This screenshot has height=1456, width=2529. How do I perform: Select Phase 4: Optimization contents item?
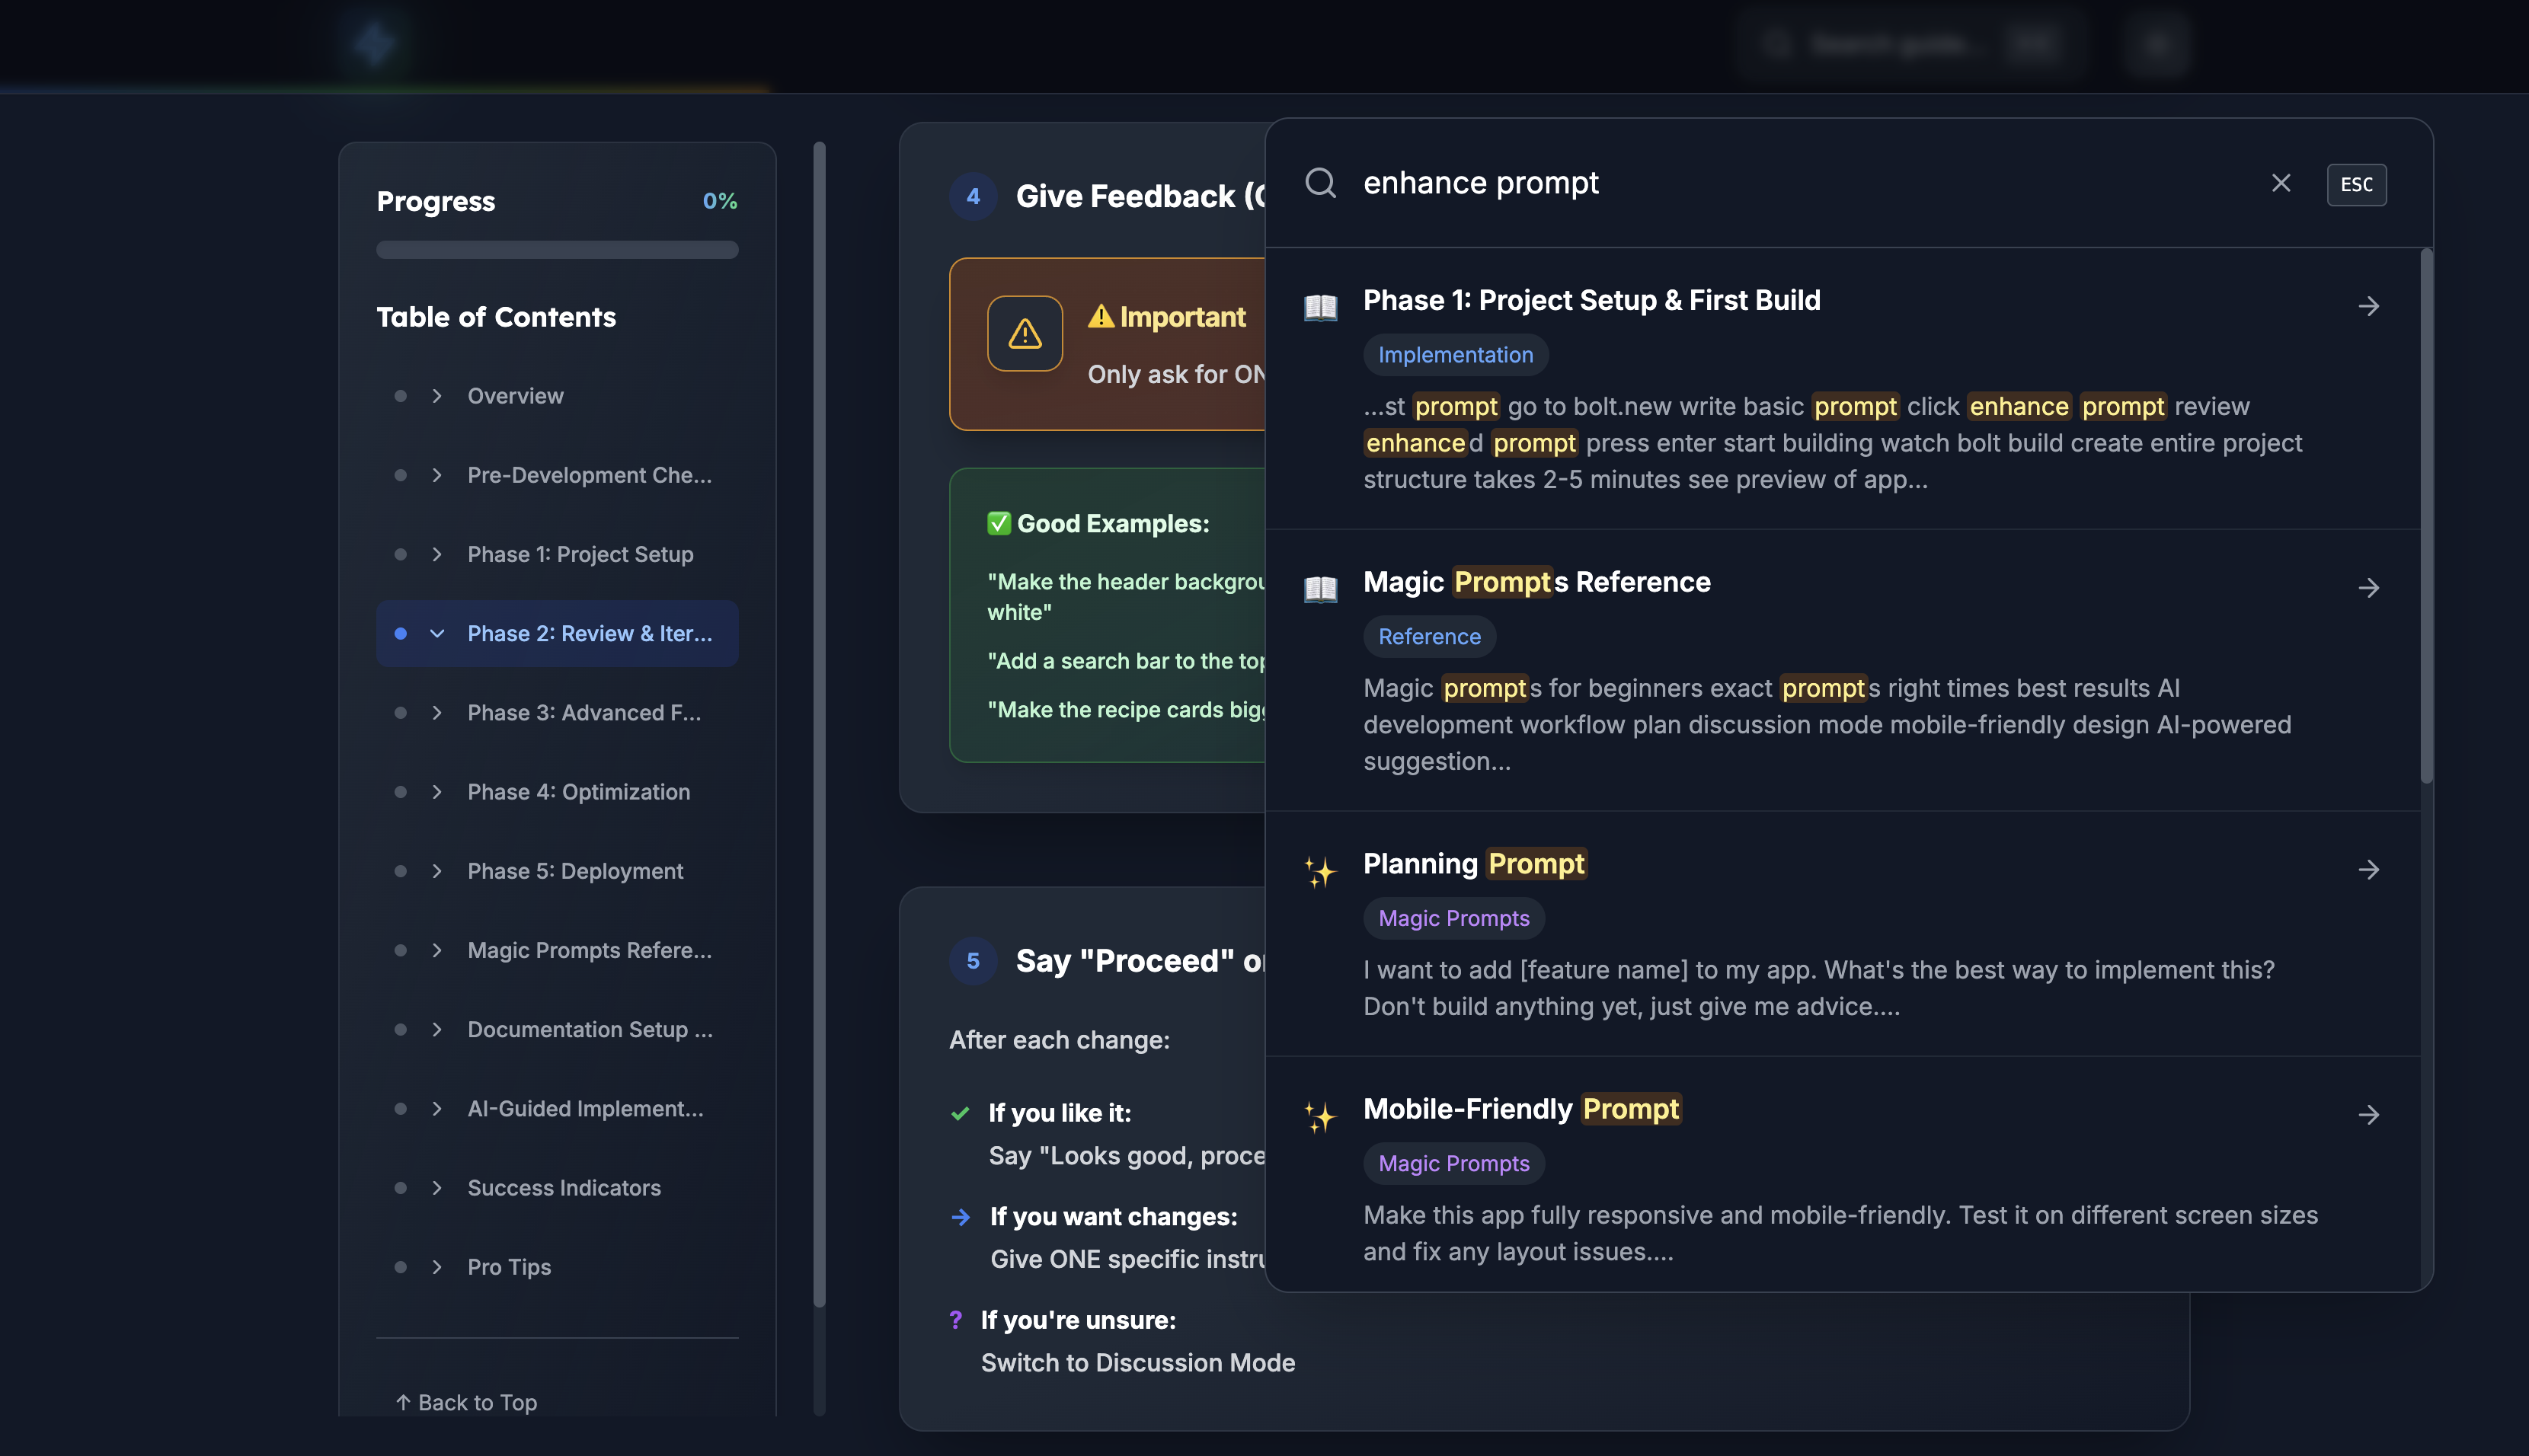pyautogui.click(x=578, y=792)
